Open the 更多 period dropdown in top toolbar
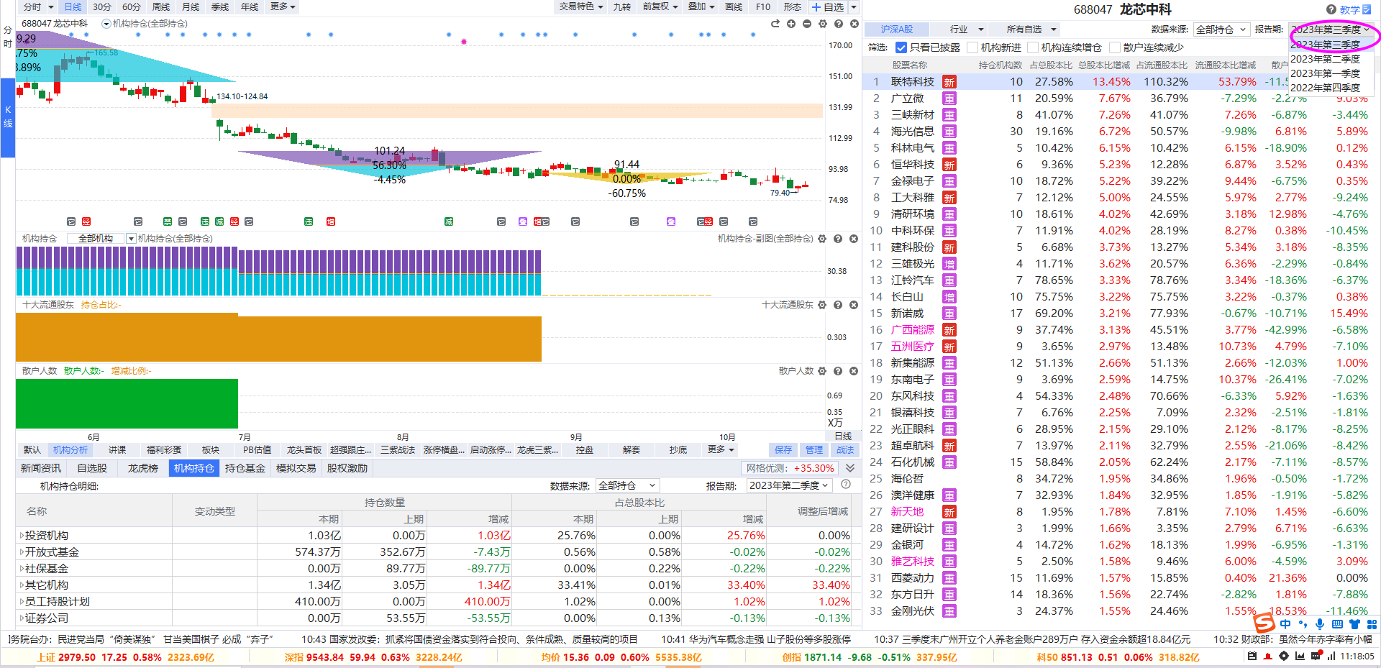Image resolution: width=1381 pixels, height=668 pixels. coord(282,6)
